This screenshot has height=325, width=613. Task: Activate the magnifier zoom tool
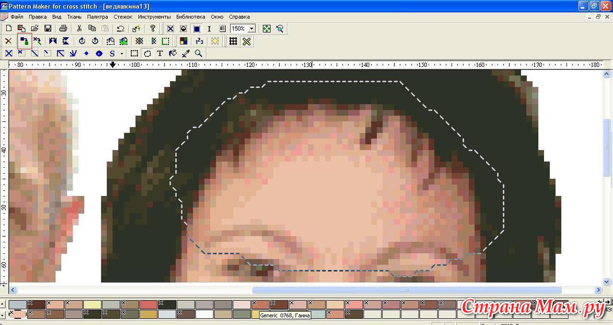click(198, 54)
